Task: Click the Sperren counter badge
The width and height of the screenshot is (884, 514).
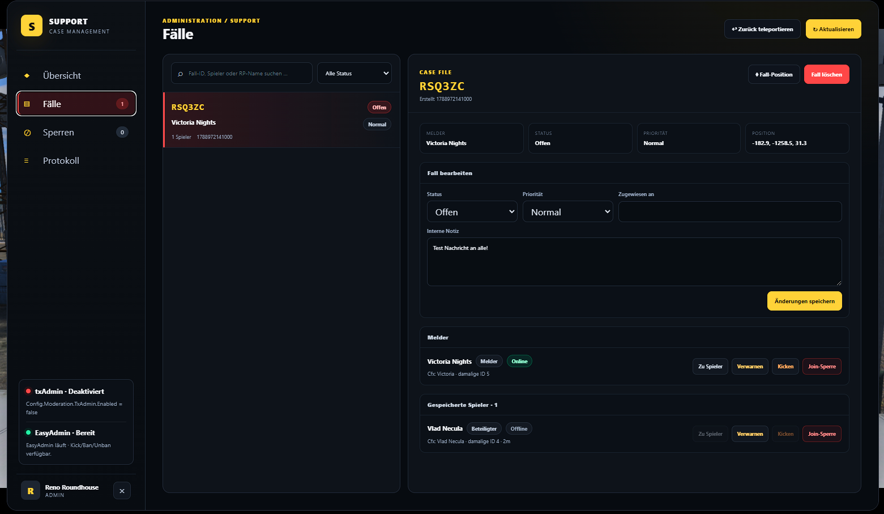Action: pyautogui.click(x=122, y=132)
